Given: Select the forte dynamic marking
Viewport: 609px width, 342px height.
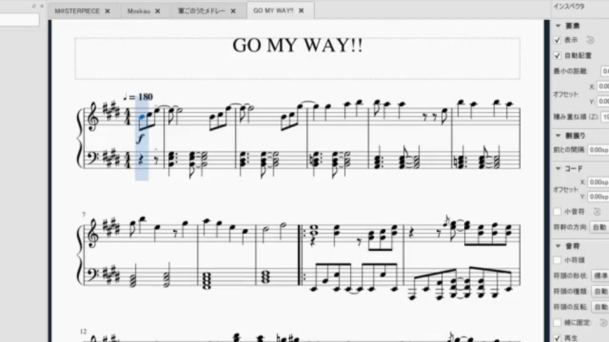Looking at the screenshot, I should (140, 138).
